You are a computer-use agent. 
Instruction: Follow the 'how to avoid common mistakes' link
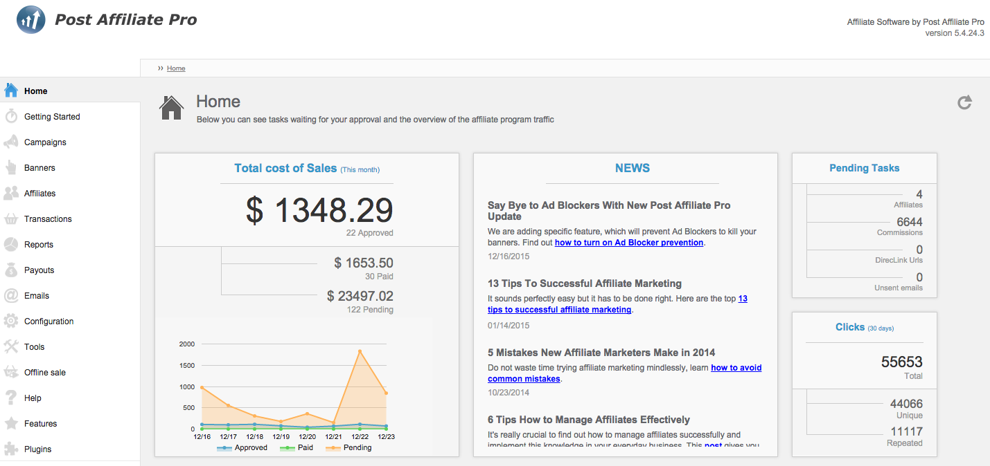(x=736, y=368)
